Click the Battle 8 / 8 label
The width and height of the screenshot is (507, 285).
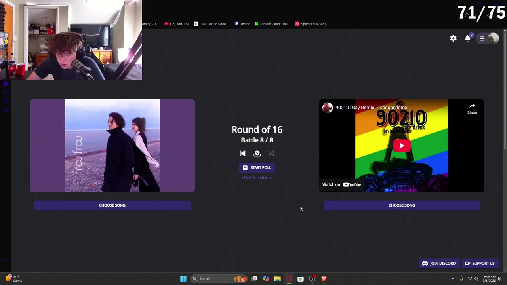257,140
